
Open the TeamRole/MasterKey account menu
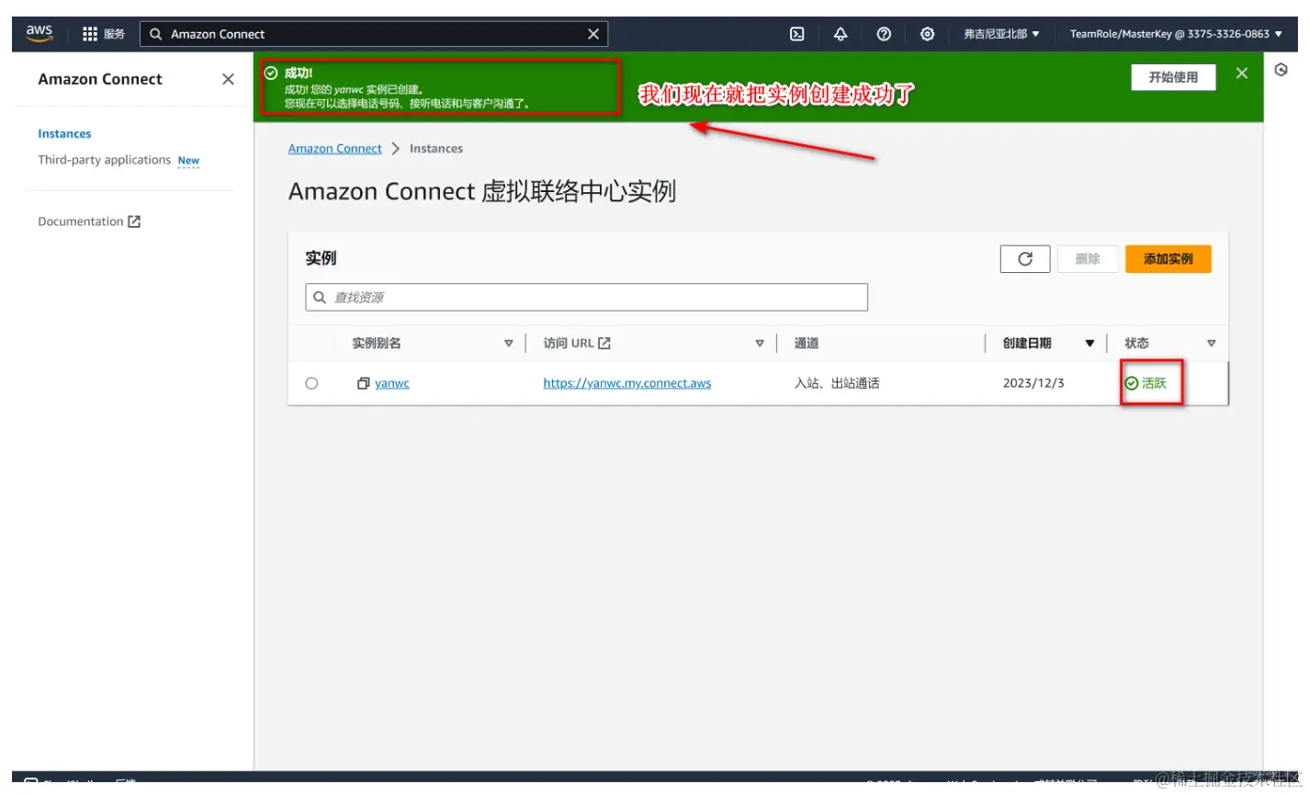[1176, 34]
